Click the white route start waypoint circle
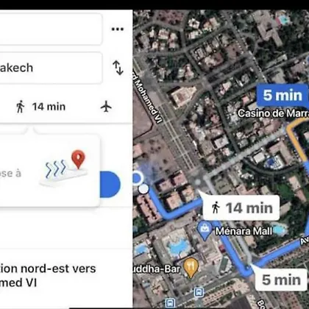 [x=143, y=189]
